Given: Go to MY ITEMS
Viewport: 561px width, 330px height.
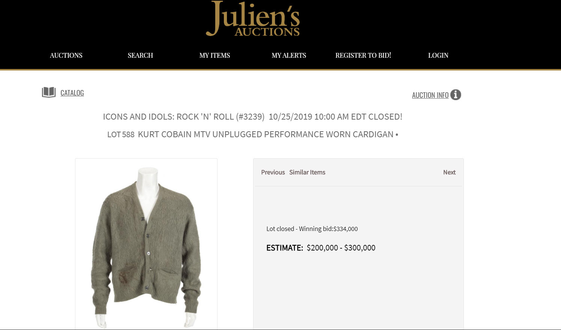Looking at the screenshot, I should pyautogui.click(x=214, y=55).
